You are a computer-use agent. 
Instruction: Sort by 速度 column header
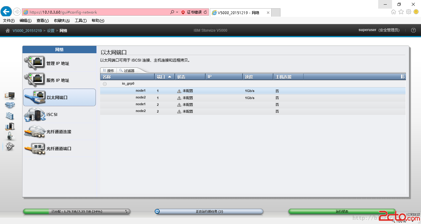click(258, 77)
